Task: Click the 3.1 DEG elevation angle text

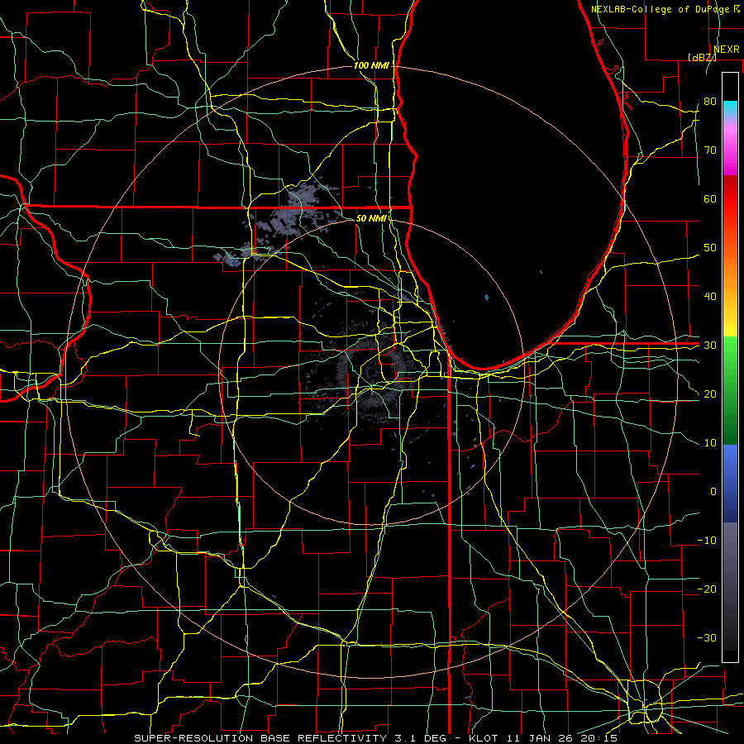Action: (420, 738)
